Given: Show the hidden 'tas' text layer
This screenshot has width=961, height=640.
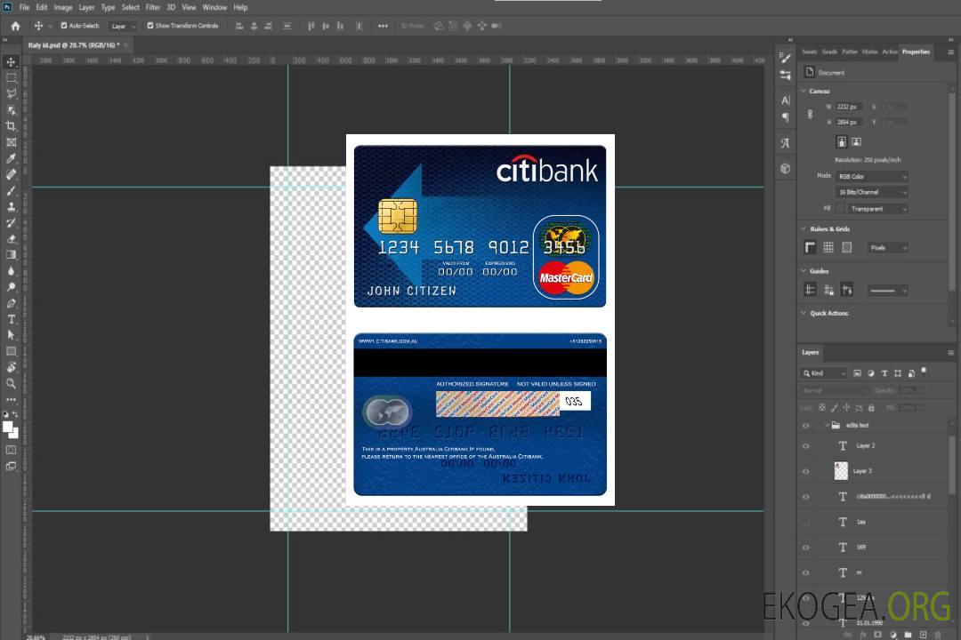Looking at the screenshot, I should click(x=806, y=522).
